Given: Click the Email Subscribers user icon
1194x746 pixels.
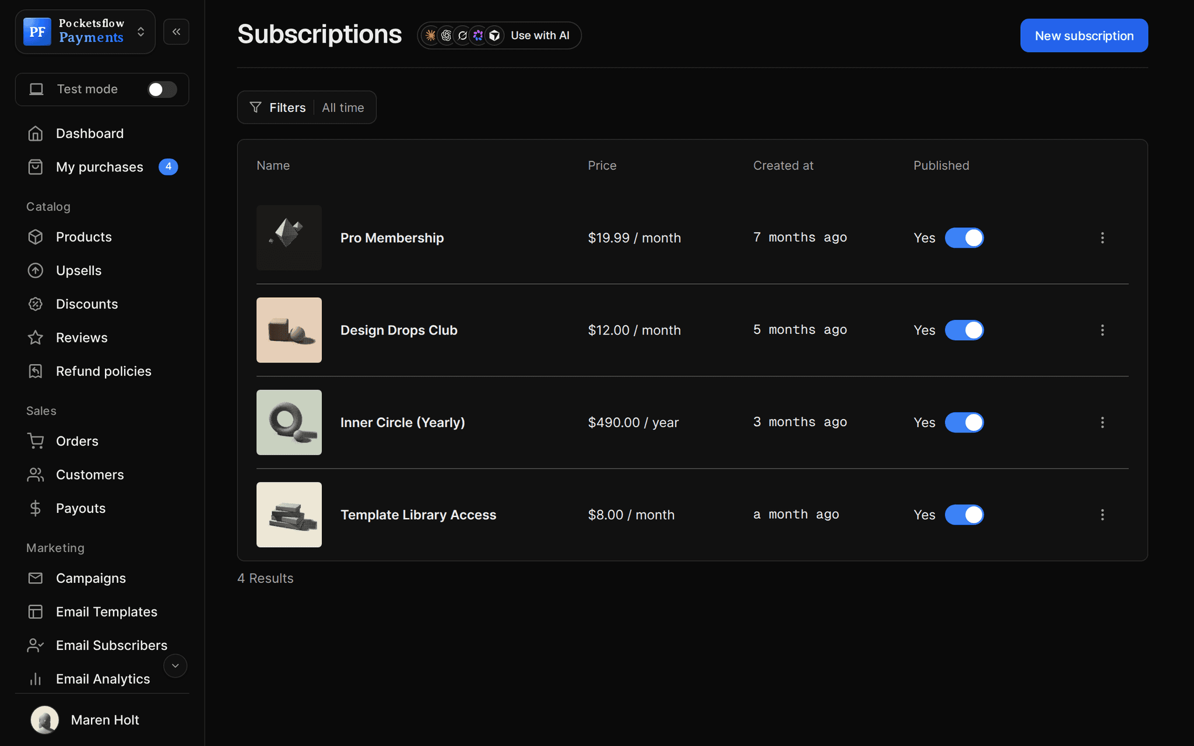Looking at the screenshot, I should click(36, 645).
